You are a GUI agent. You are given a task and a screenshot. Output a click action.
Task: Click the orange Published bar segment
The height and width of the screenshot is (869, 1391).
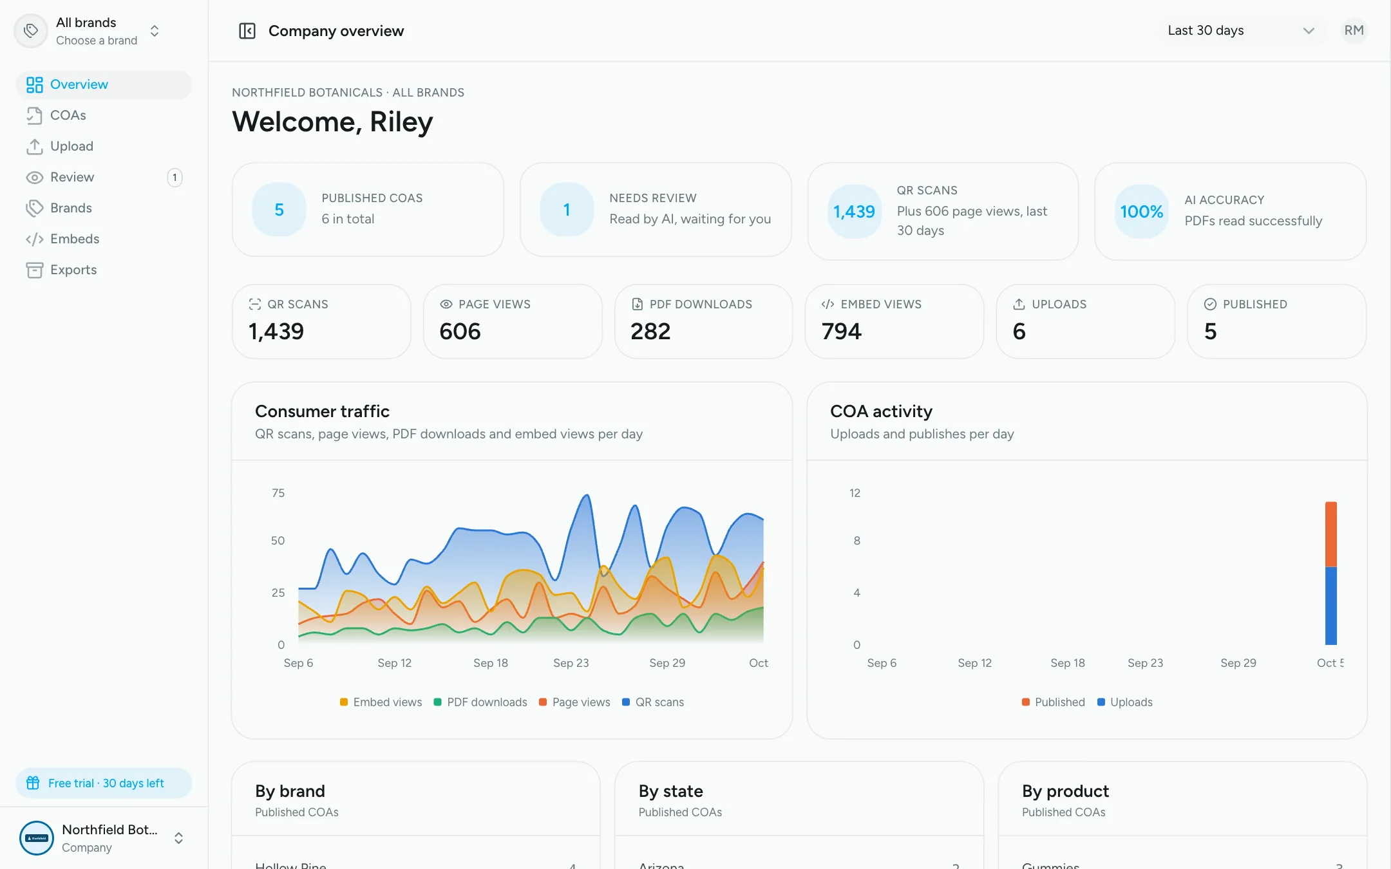tap(1330, 534)
